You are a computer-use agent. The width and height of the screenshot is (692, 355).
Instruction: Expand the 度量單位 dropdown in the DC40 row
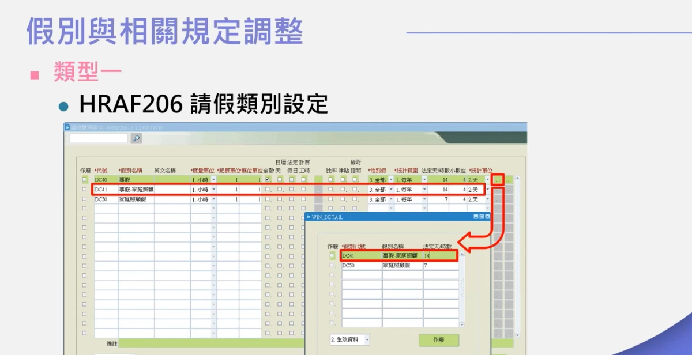click(x=214, y=180)
